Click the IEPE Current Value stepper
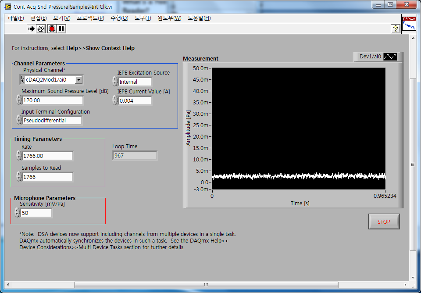 pyautogui.click(x=115, y=100)
